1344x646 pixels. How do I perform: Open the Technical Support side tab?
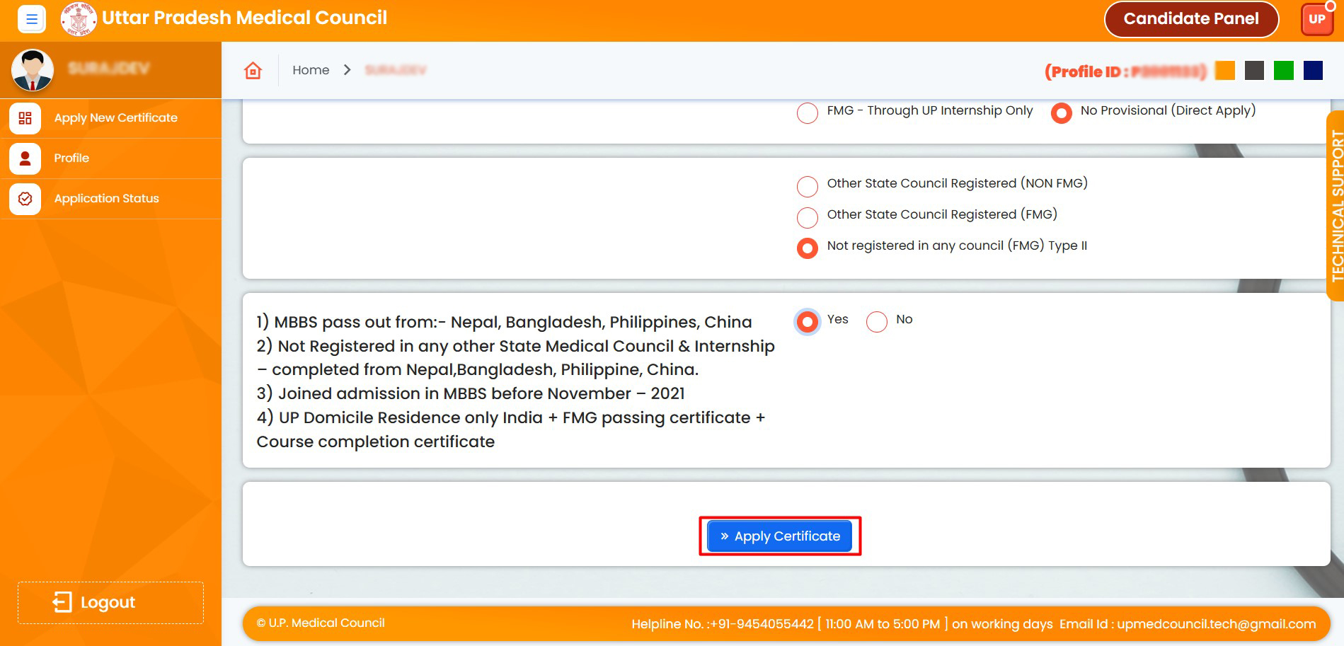1336,205
